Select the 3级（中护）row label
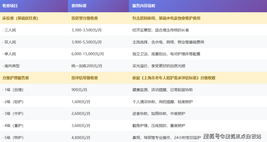 13,114
